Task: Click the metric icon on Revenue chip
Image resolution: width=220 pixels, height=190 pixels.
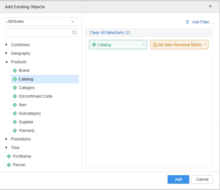Action: click(x=155, y=45)
